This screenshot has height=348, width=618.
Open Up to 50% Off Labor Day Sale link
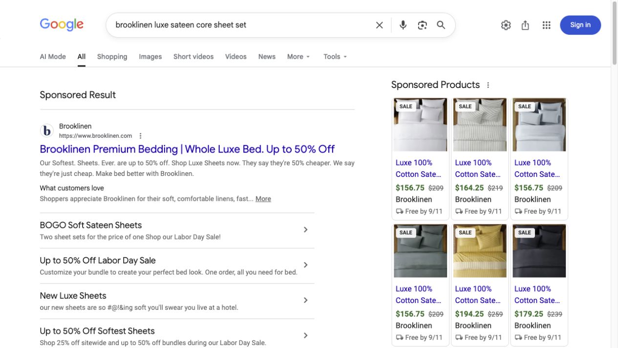click(98, 261)
